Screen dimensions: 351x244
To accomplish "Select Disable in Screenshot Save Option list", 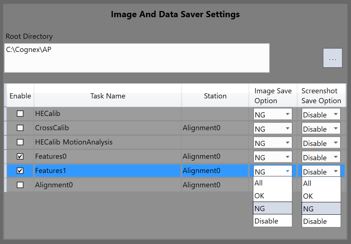I will 321,221.
